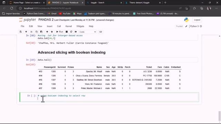Open the Free Stock Photos bookmark
The width and height of the screenshot is (221, 124).
144,14
